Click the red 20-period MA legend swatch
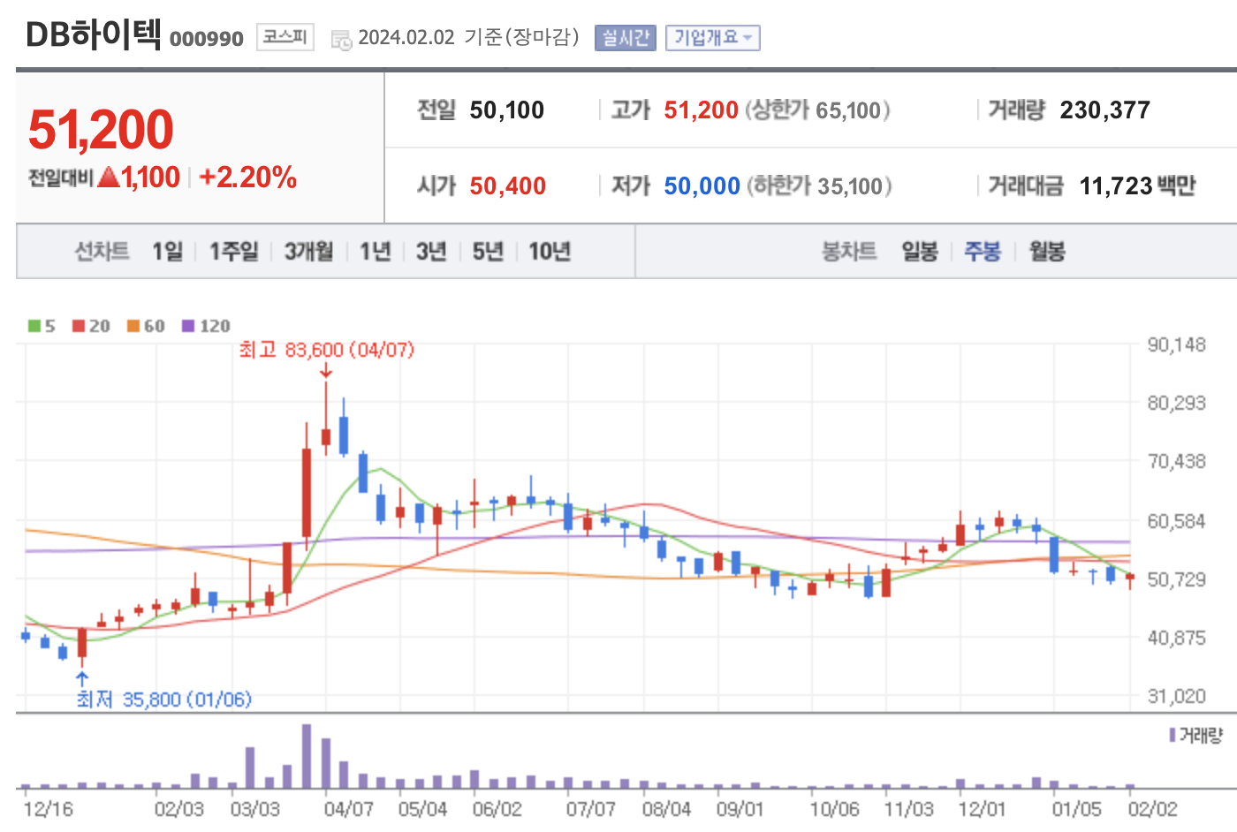1237x832 pixels. click(x=79, y=326)
